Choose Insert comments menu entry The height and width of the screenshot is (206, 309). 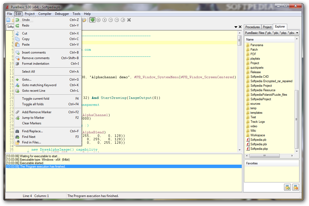point(48,52)
